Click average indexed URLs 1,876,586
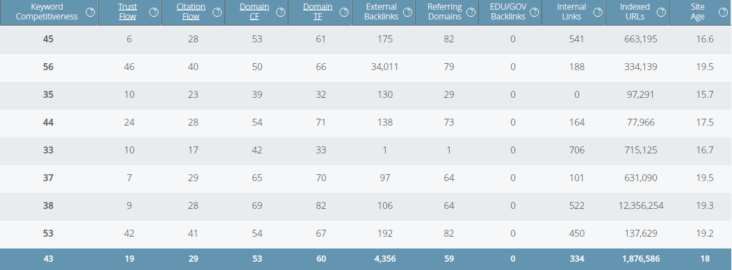The image size is (732, 270). tap(640, 258)
